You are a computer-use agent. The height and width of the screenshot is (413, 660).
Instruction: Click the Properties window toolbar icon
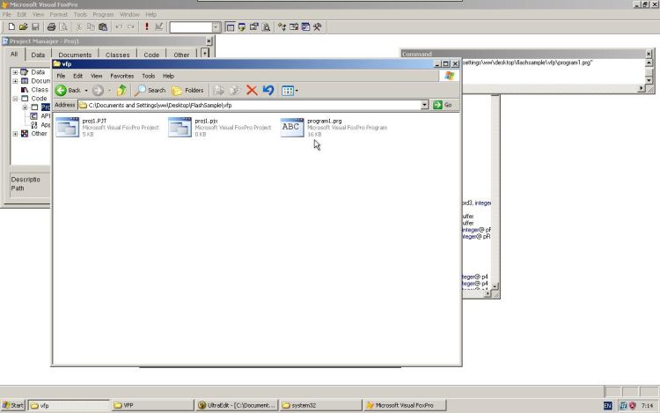point(253,27)
